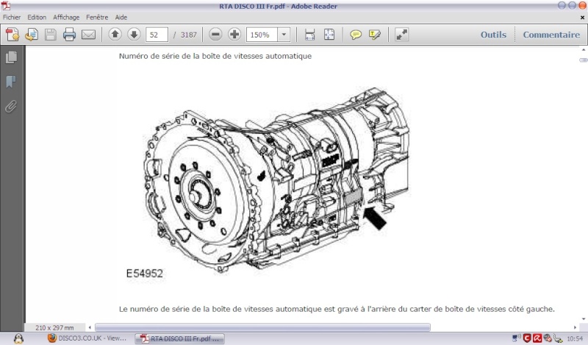Click the network tray icon
Screen dimensions: 588x345
click(x=517, y=338)
